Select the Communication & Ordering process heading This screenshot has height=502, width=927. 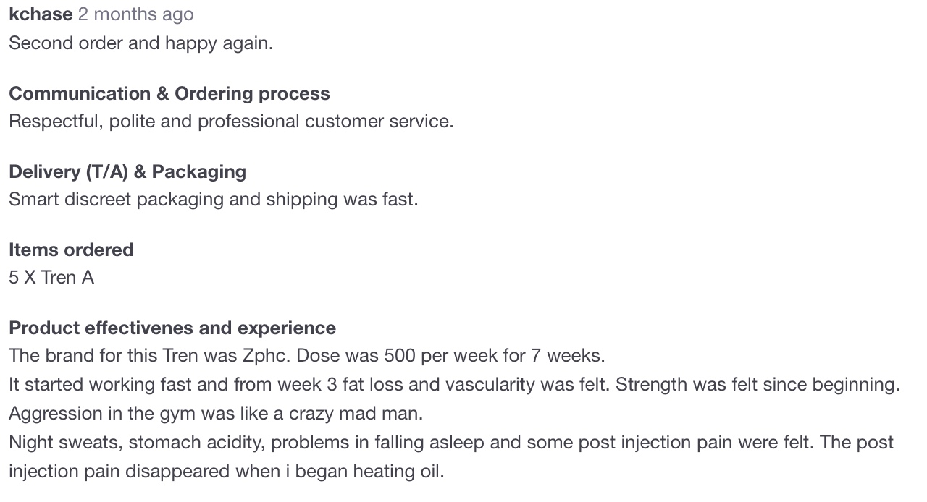coord(169,94)
